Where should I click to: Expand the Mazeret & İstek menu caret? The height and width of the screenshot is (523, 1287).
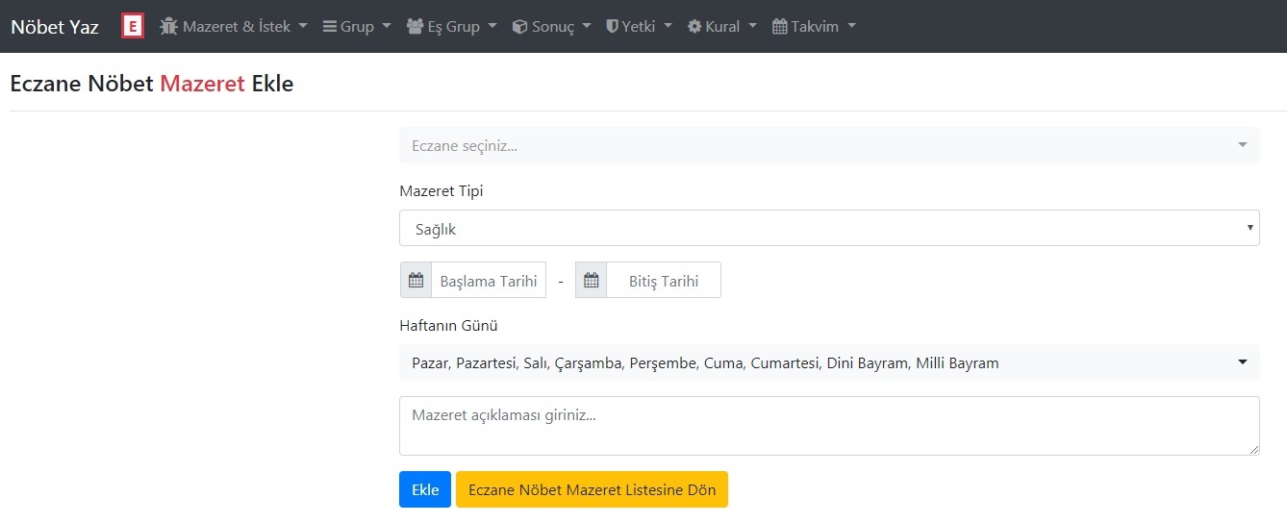(x=303, y=27)
